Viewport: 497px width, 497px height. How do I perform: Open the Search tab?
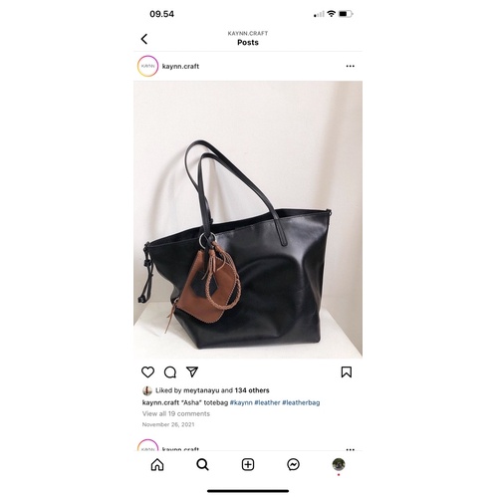click(x=202, y=464)
